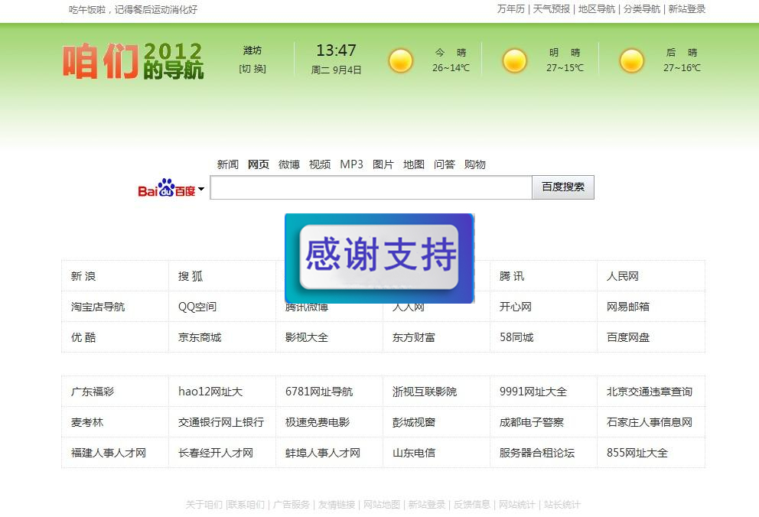This screenshot has width=759, height=517.
Task: Visit the 淘宝店导航 link
Action: [98, 307]
